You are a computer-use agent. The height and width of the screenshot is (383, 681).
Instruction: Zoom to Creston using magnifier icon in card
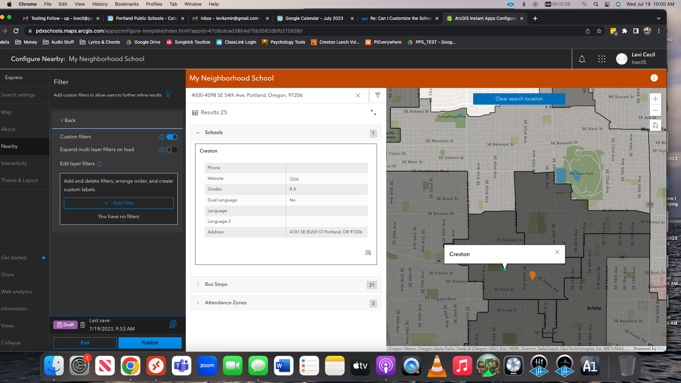coord(368,252)
